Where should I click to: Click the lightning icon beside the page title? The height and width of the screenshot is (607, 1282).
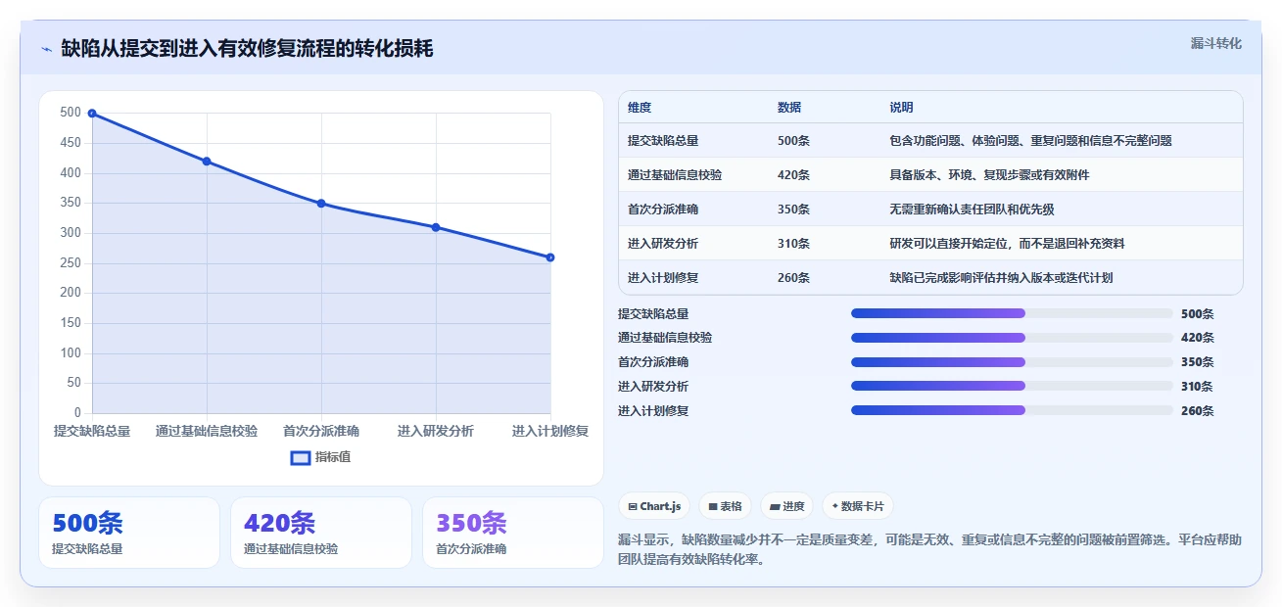tap(46, 49)
